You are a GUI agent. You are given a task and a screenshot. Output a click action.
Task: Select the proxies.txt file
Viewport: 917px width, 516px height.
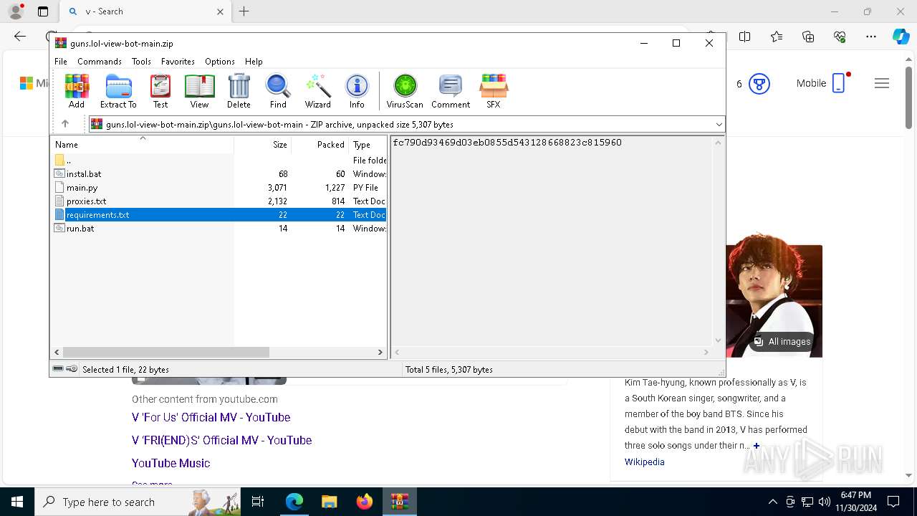pos(86,201)
